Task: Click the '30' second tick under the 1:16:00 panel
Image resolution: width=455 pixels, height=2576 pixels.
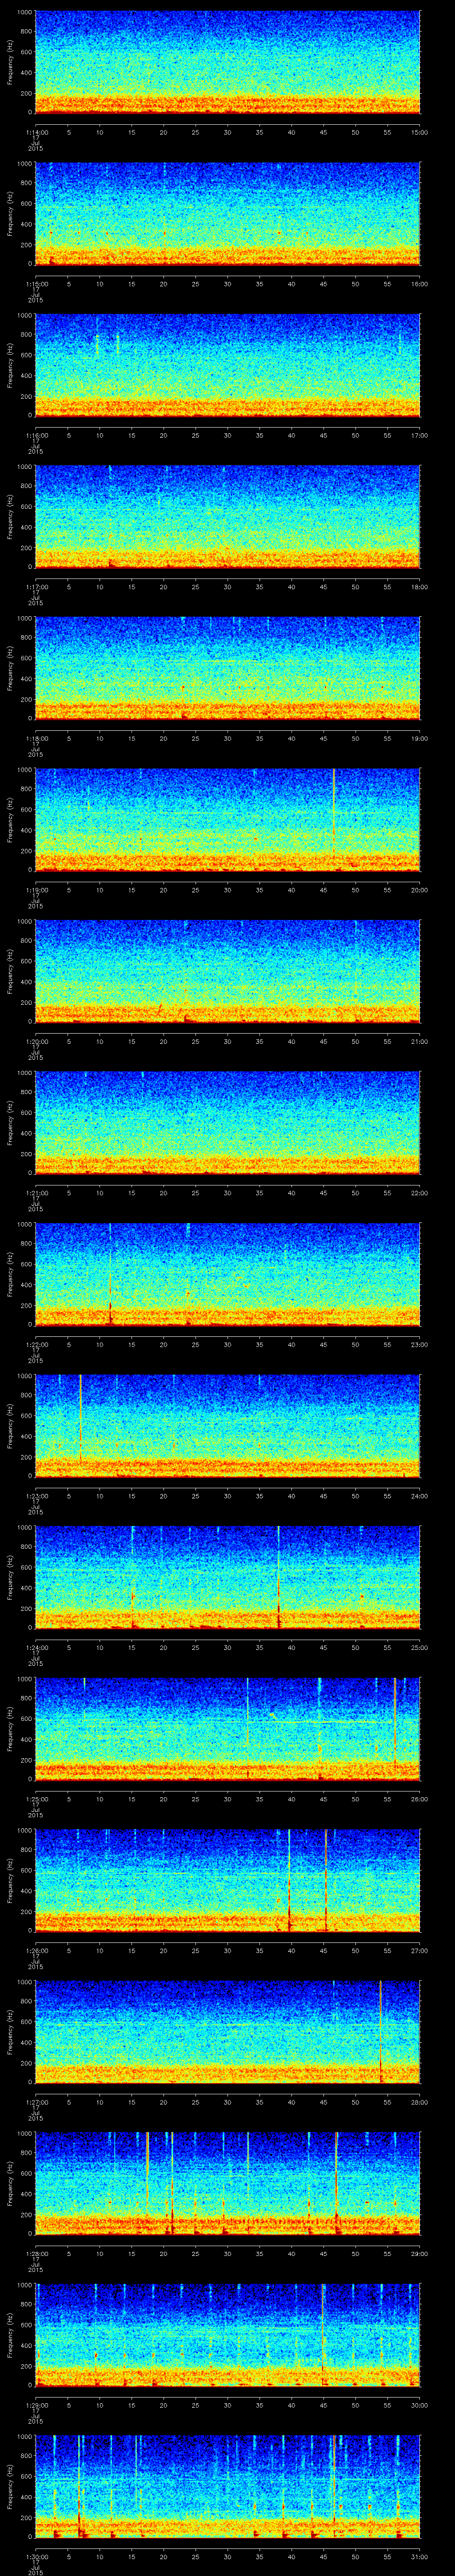Action: pyautogui.click(x=227, y=435)
